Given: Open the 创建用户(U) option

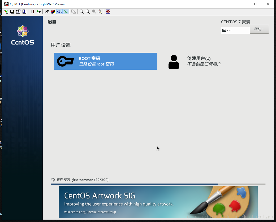Looking at the screenshot, I should 204,61.
